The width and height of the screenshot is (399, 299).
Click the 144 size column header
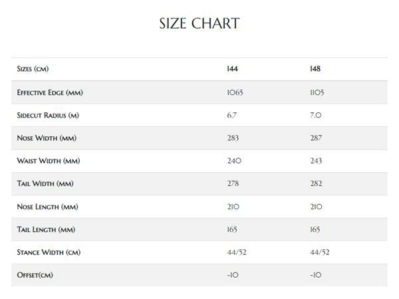coord(233,69)
